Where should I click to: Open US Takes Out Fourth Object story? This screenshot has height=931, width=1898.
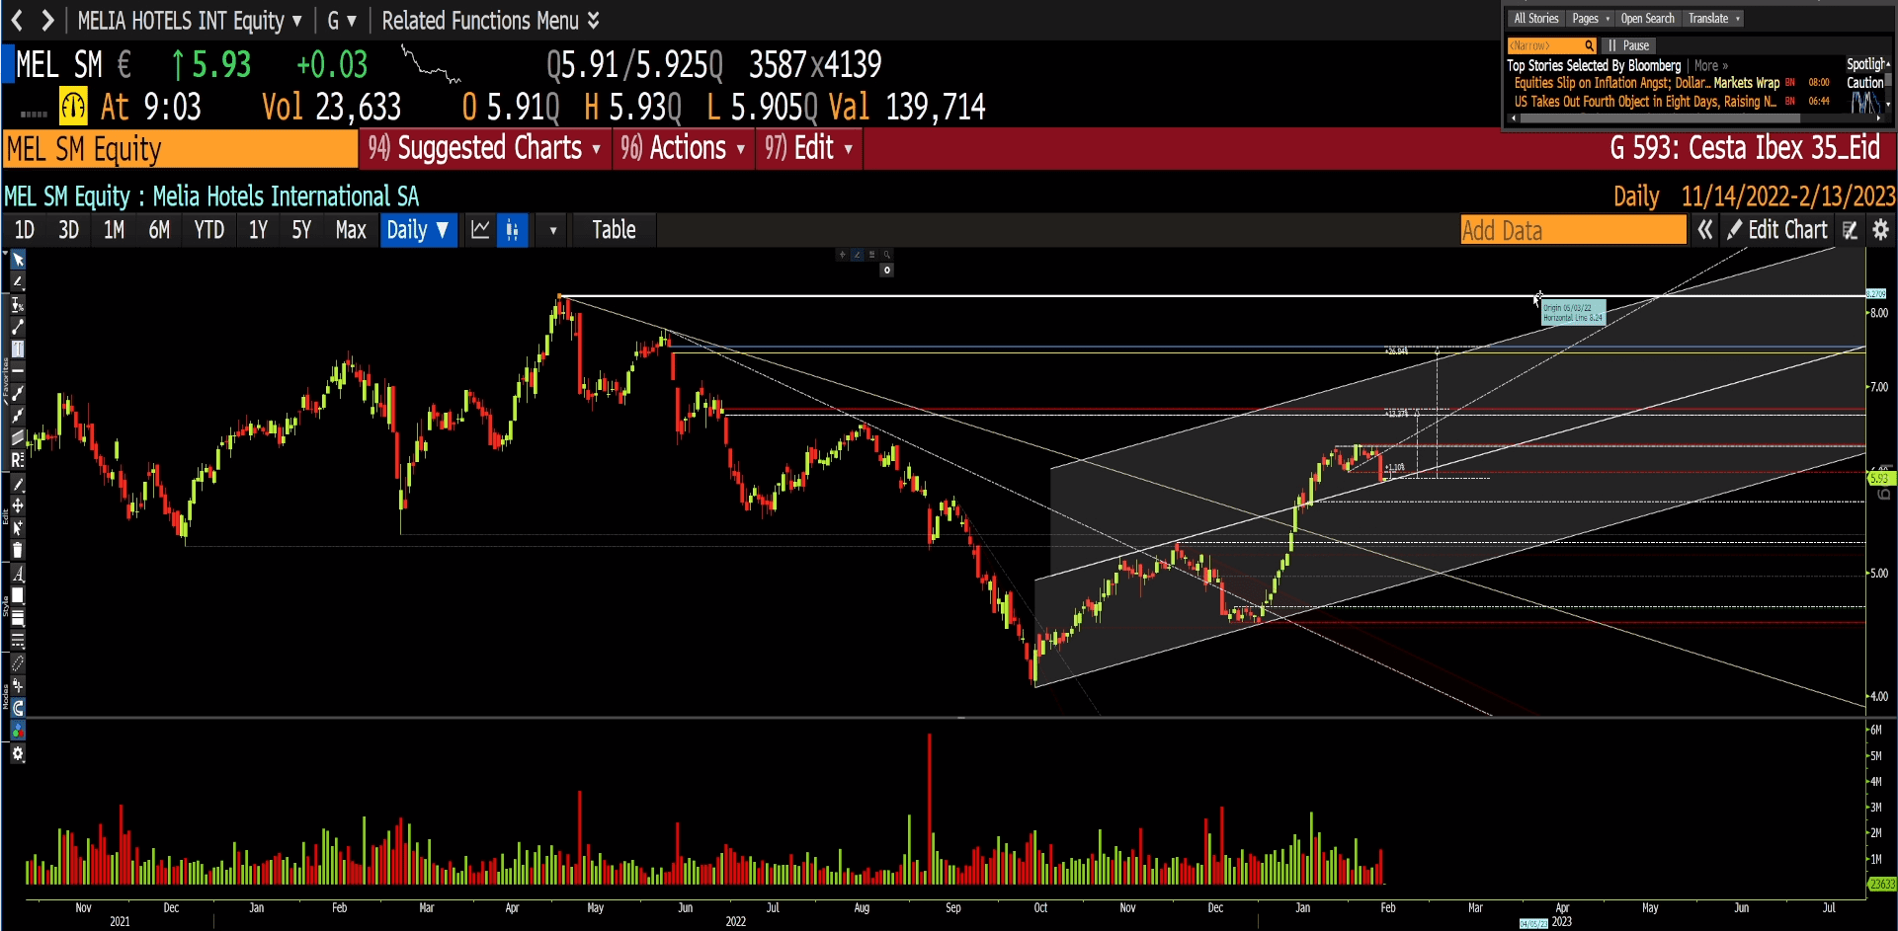click(1645, 102)
